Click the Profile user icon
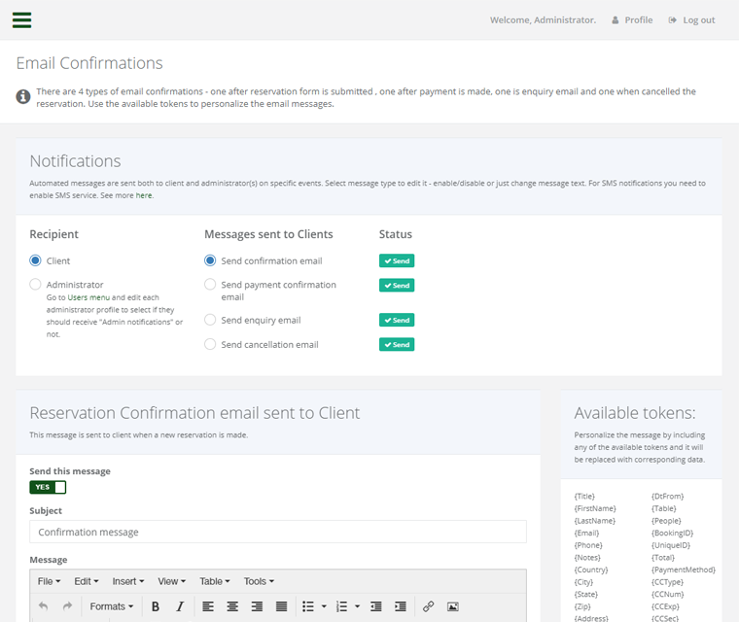 click(x=616, y=20)
